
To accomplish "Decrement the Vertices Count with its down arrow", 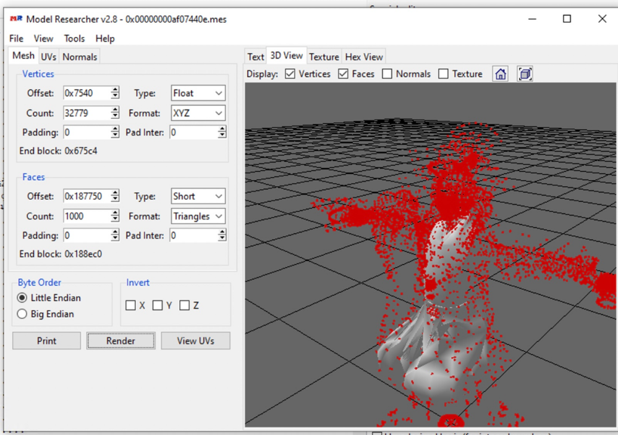I will 116,115.
